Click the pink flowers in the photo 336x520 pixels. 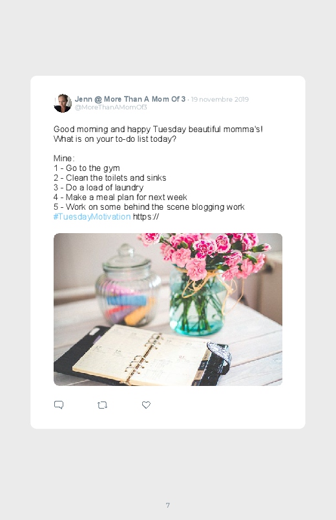pos(204,254)
